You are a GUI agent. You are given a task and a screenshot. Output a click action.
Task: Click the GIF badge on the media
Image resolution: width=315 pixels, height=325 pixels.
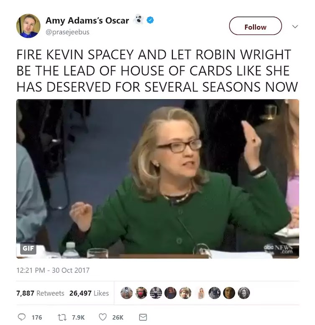28,248
